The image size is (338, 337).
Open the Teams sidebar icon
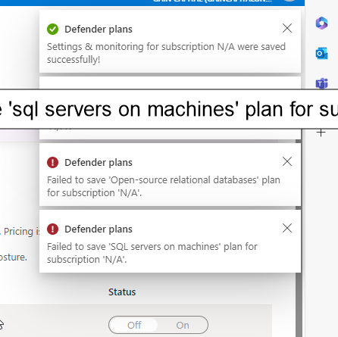point(321,83)
